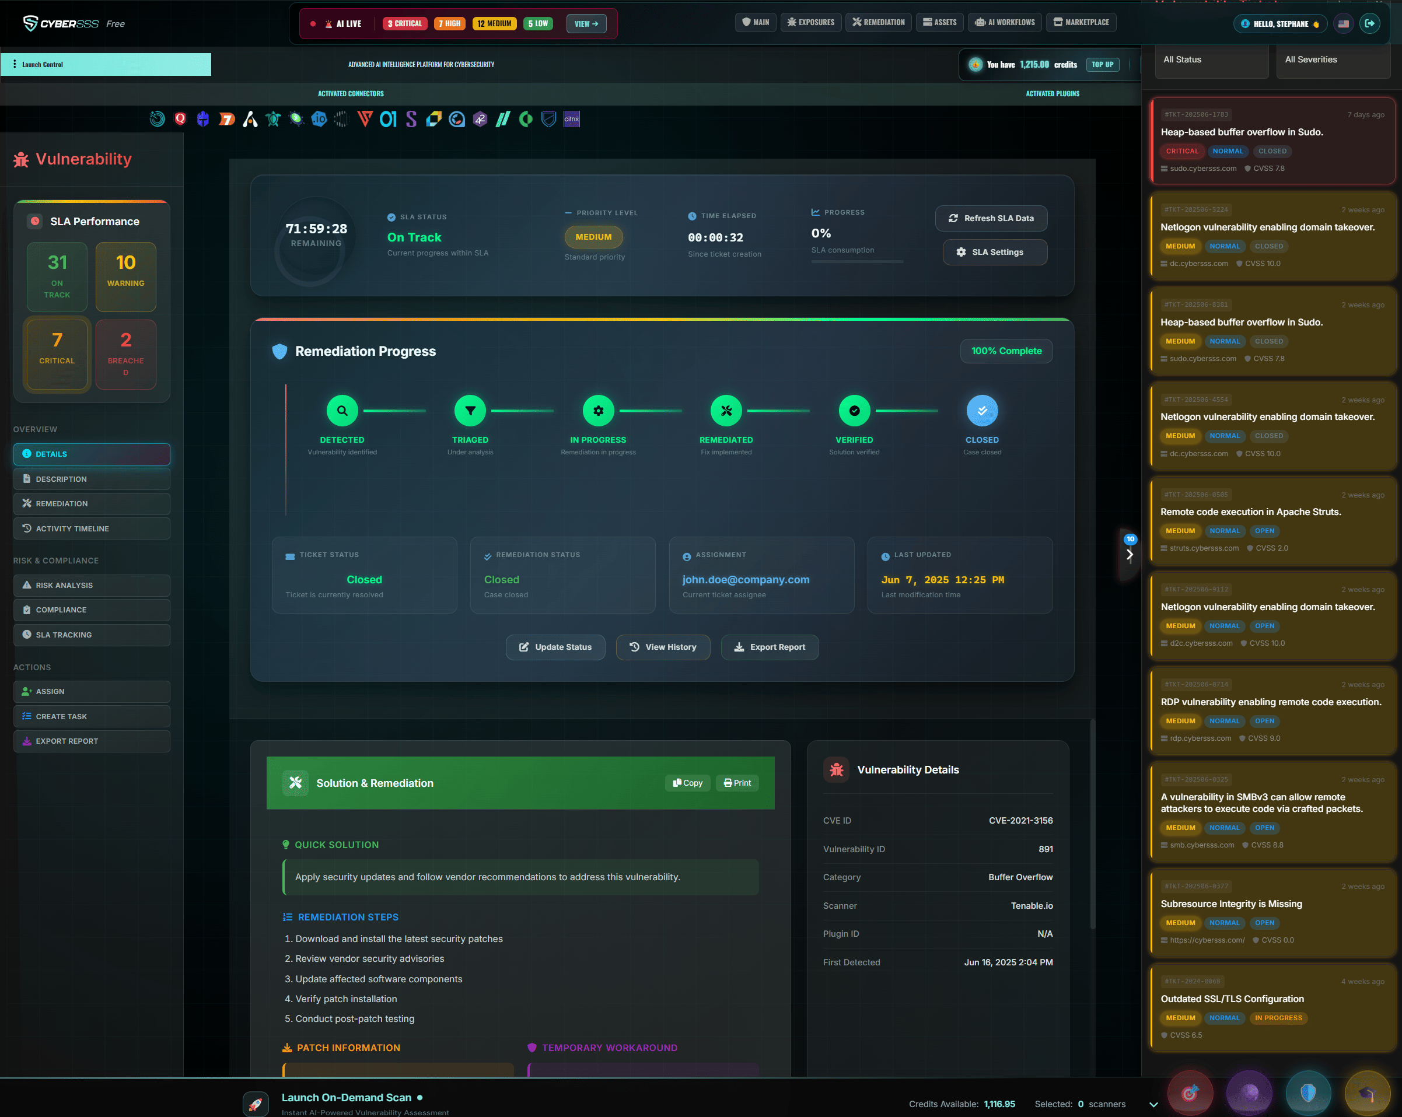Click the CyberSSS logo

click(x=61, y=23)
